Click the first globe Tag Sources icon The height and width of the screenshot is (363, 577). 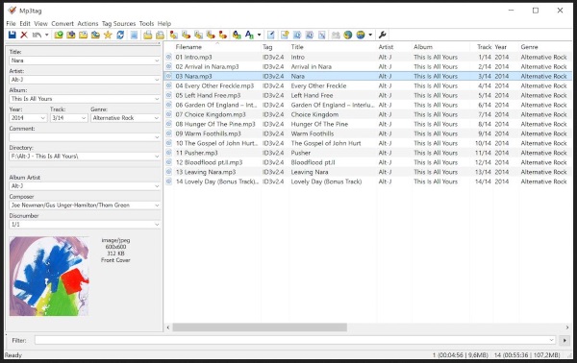pos(348,35)
